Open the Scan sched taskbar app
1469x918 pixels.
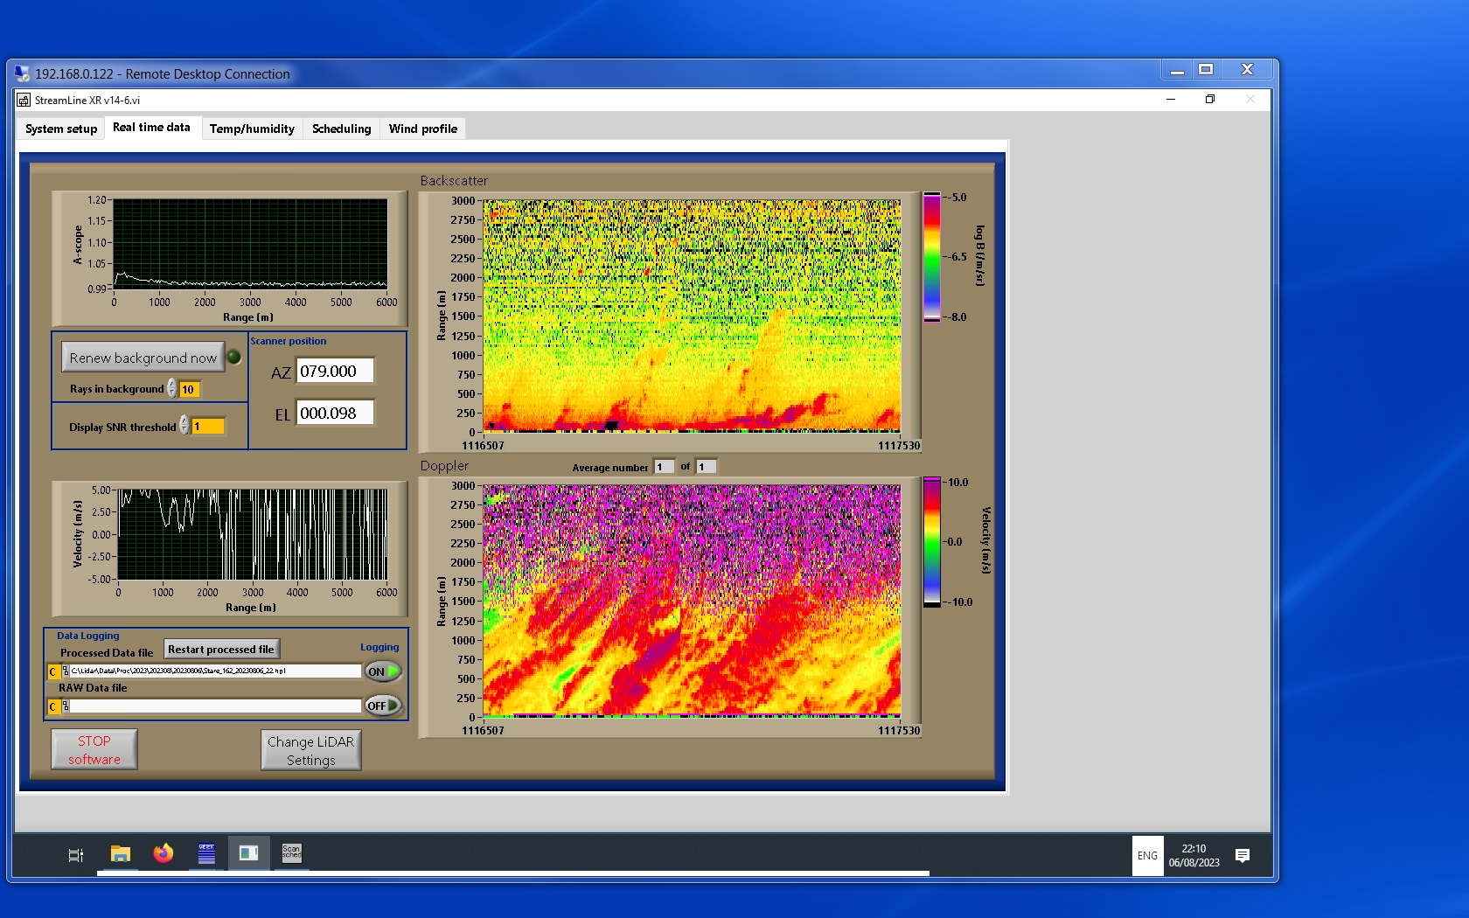[x=291, y=853]
